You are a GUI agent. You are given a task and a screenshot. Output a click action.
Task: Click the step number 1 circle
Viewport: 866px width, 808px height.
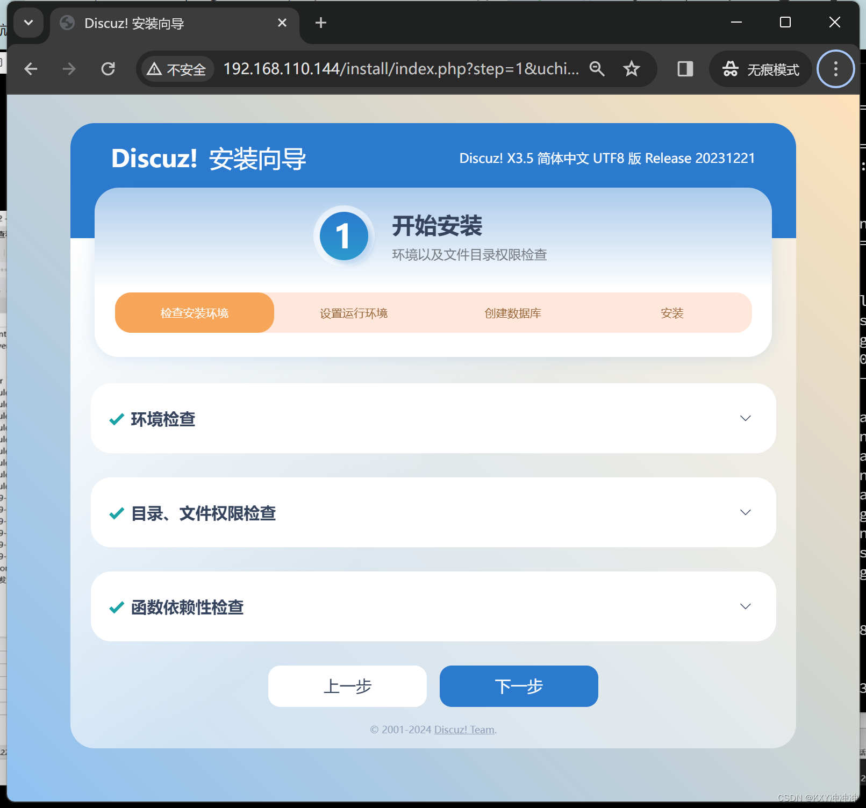click(x=344, y=236)
